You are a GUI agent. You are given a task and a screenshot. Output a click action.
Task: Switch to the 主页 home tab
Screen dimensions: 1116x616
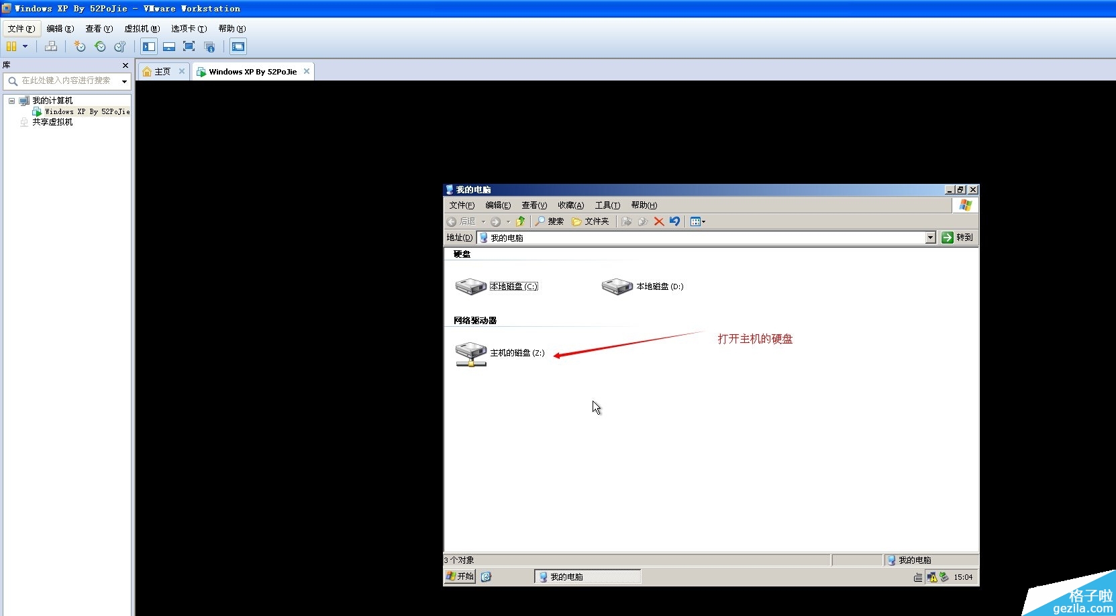click(162, 72)
